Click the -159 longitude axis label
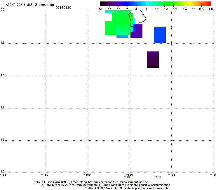This screenshot has width=216, height=190. point(87,175)
